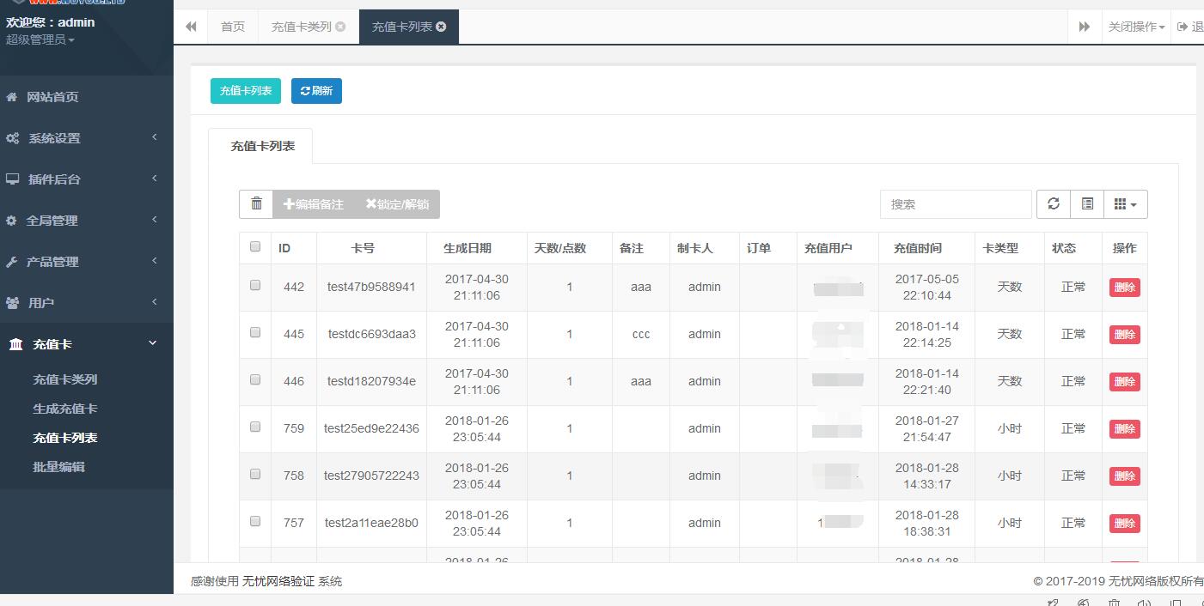Close the 充值卡类列 tab
This screenshot has width=1204, height=606.
340,27
